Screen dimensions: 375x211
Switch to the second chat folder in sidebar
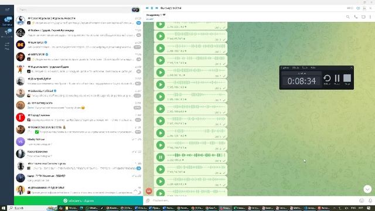point(7,33)
